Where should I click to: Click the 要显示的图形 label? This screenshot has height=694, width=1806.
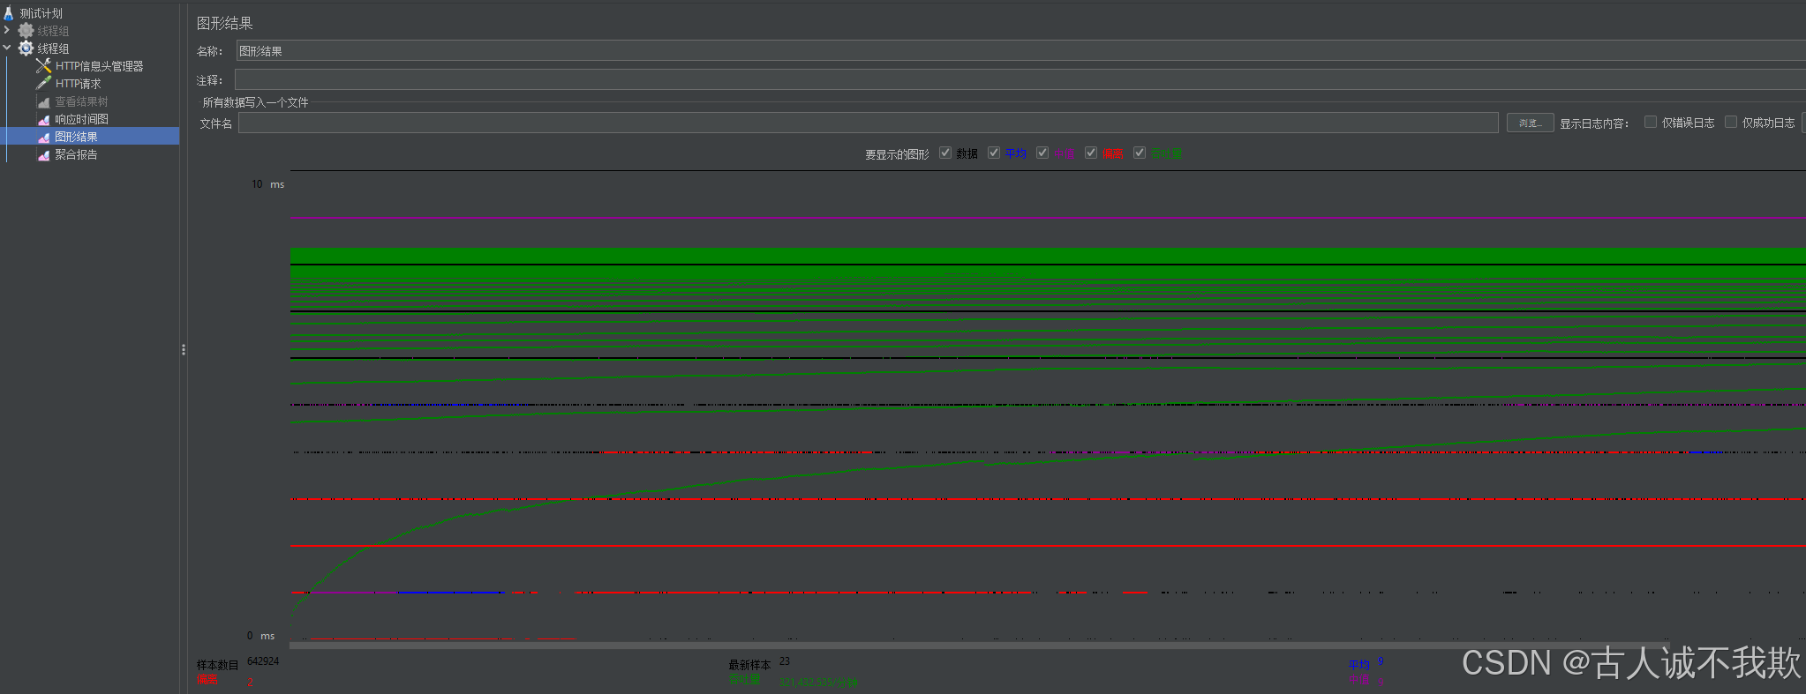tap(897, 154)
